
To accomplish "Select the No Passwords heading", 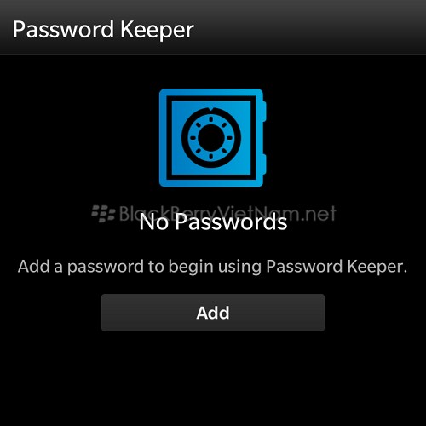I will pyautogui.click(x=213, y=222).
